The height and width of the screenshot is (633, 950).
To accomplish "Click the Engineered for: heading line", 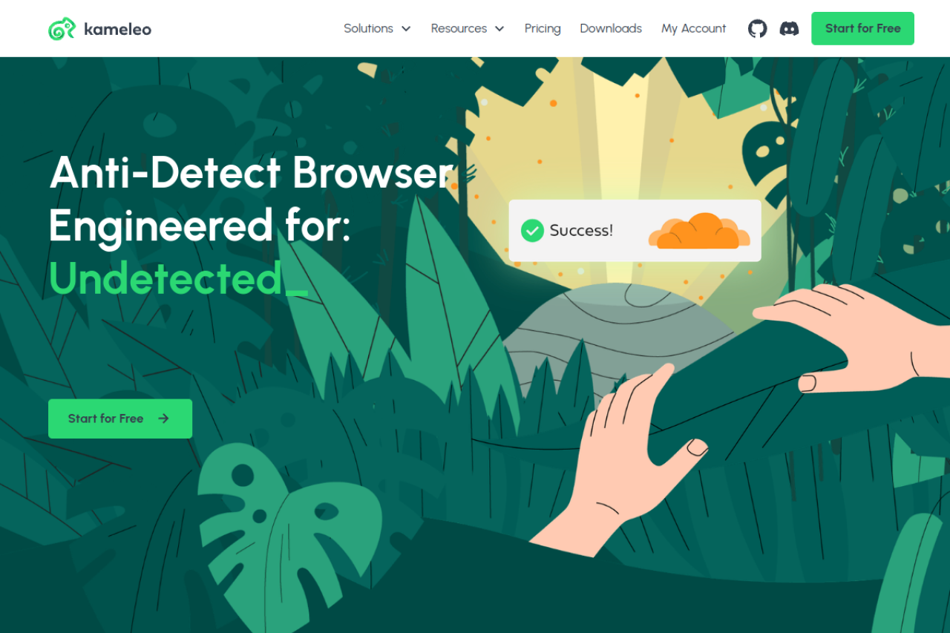I will 200,226.
